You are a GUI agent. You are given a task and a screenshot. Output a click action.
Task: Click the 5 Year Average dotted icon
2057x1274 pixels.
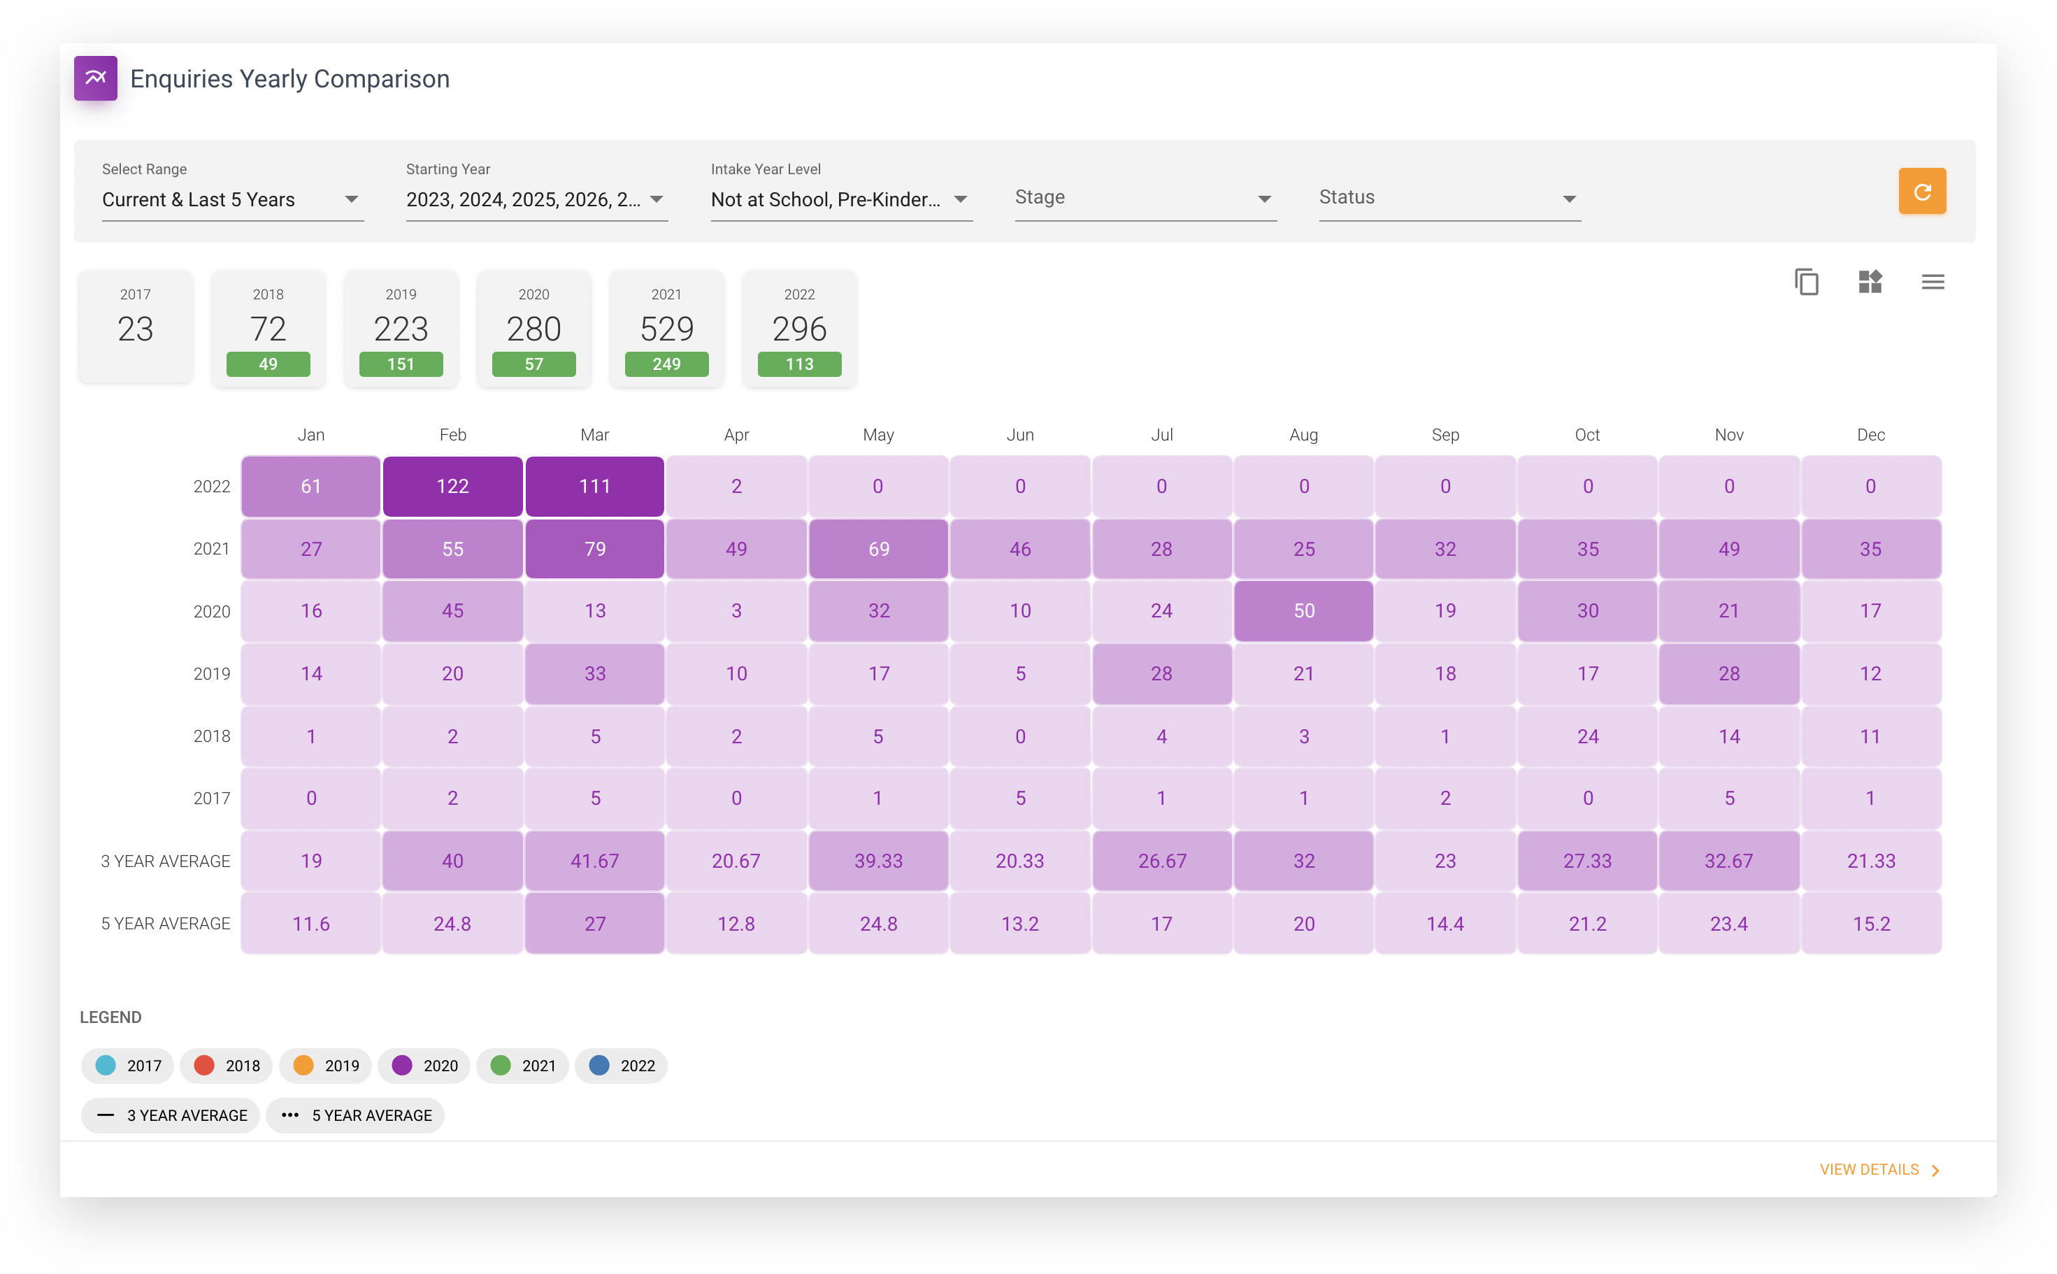coord(289,1115)
